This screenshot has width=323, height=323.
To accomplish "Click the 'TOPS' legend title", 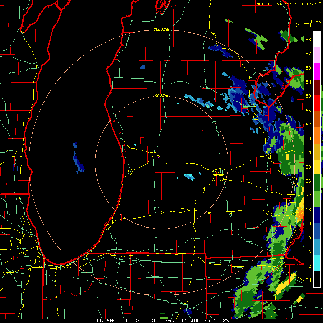I will (315, 22).
